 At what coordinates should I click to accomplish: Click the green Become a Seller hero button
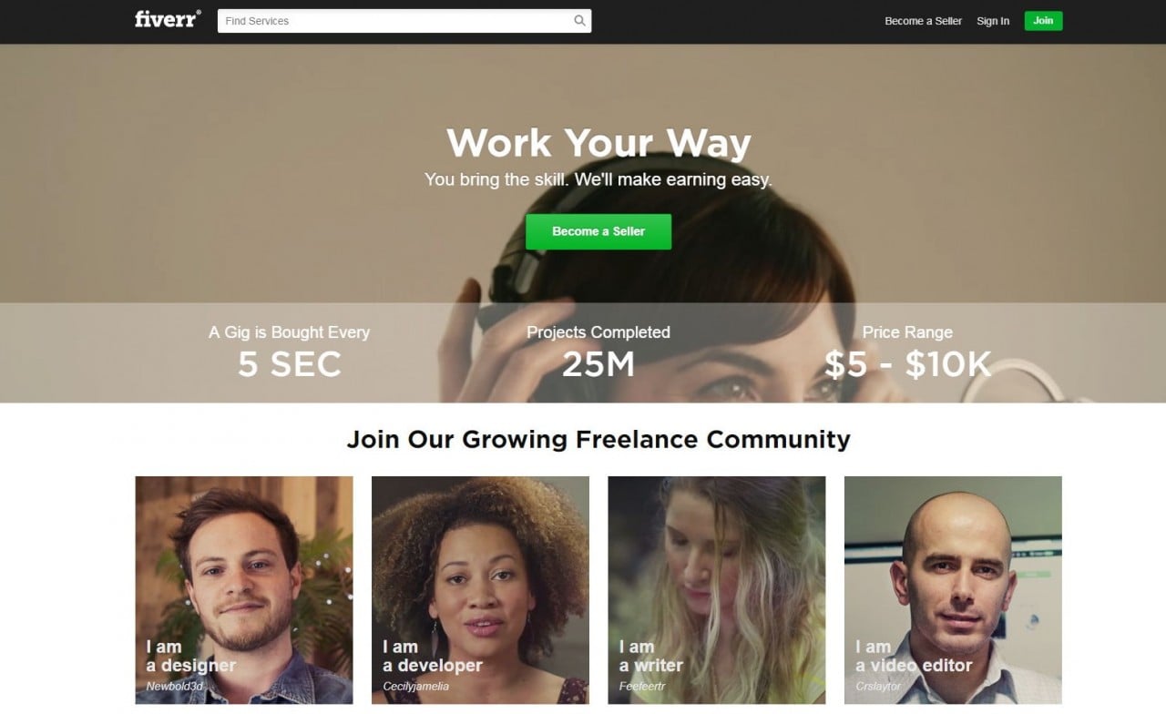point(598,231)
